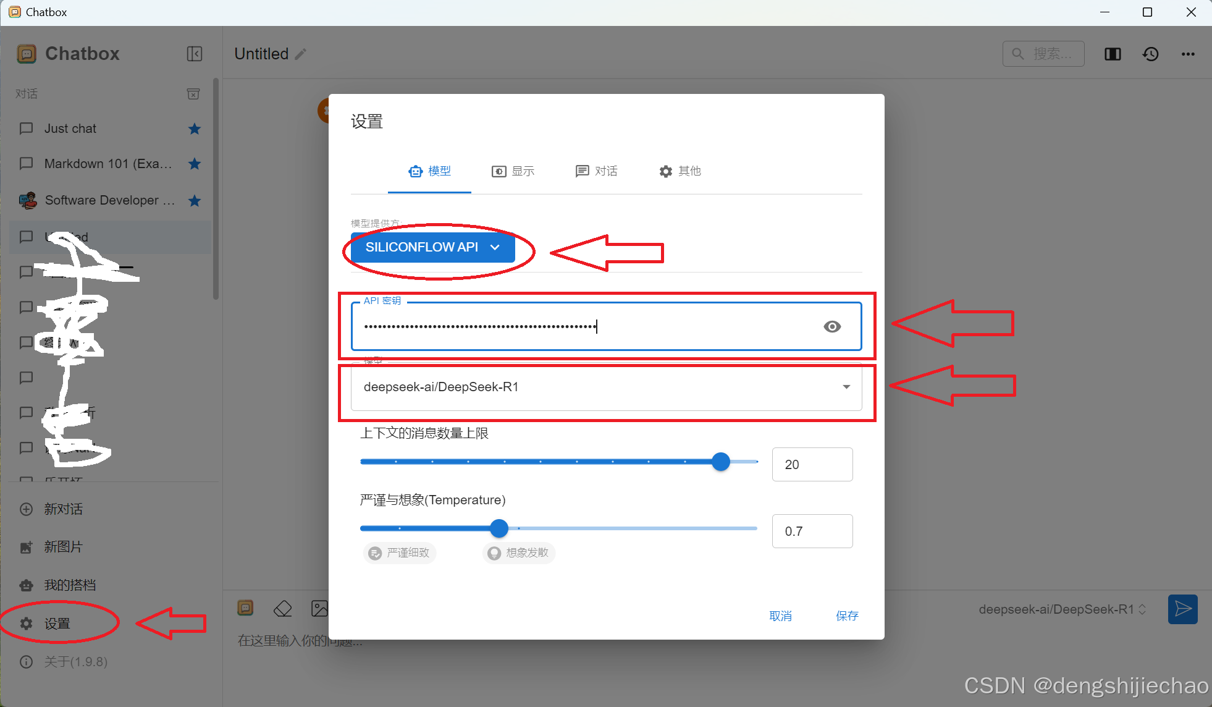Click the 取消 button
Viewport: 1212px width, 707px height.
(780, 616)
